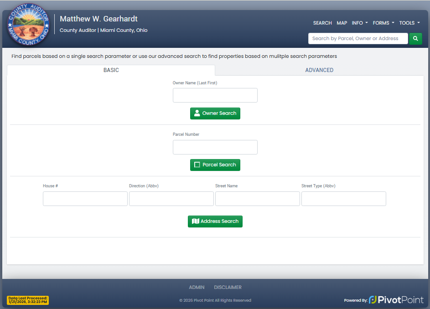Open the ADMIN footer link
The width and height of the screenshot is (430, 309).
coord(197,288)
